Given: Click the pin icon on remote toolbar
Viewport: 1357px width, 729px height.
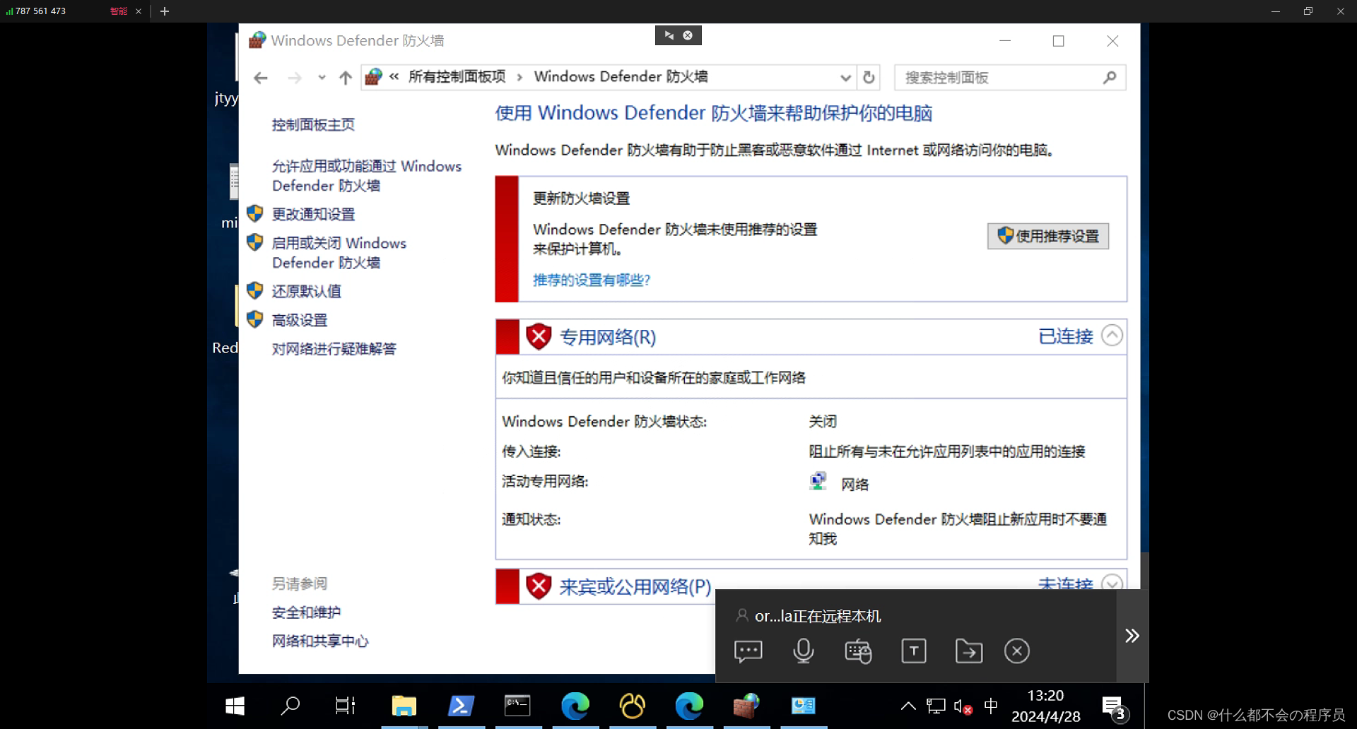Looking at the screenshot, I should pyautogui.click(x=669, y=35).
